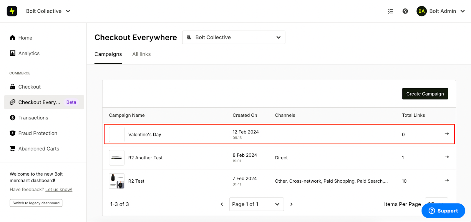The height and width of the screenshot is (222, 471).
Task: Select the Campaigns tab
Action: click(x=108, y=54)
